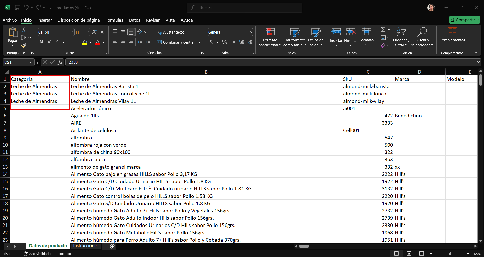484x257 pixels.
Task: Expand the Combinar y centrar arrow
Action: [200, 42]
